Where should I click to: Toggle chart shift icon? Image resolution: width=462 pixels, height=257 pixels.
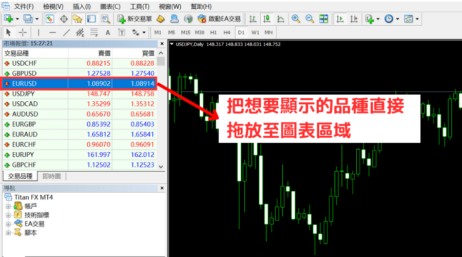point(354,19)
